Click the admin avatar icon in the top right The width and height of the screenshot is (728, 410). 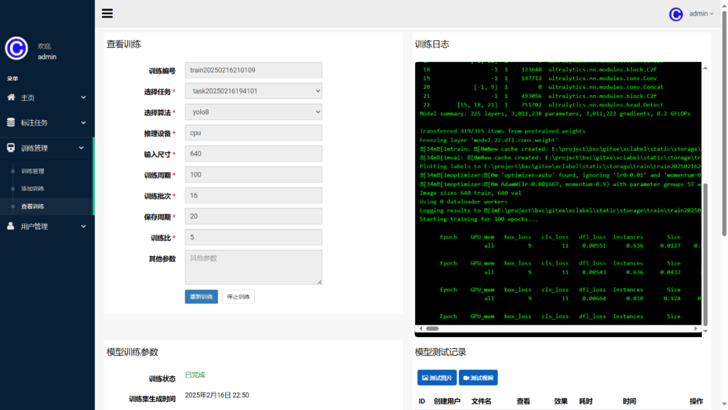click(676, 14)
